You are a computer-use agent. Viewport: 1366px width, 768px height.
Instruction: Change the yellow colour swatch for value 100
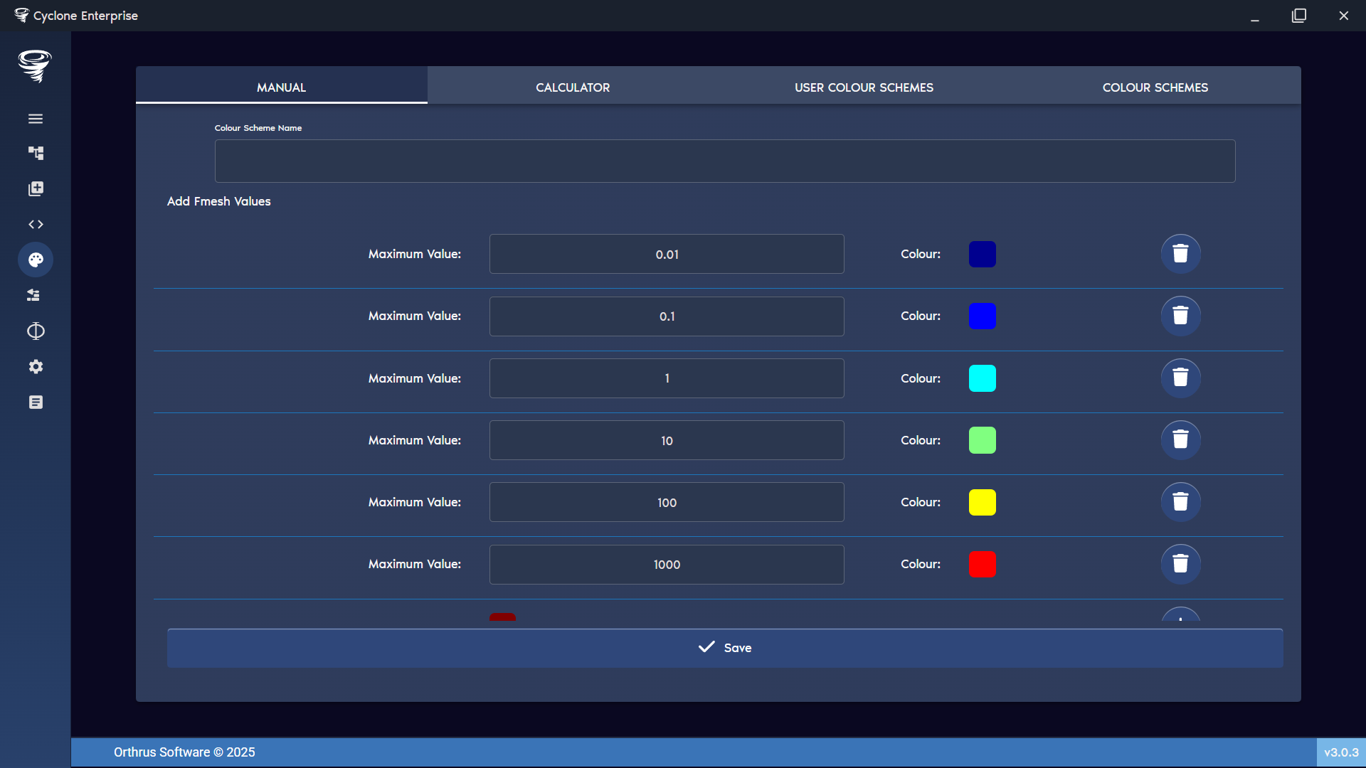[982, 502]
